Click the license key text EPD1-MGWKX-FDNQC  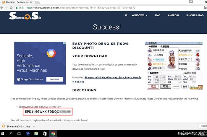point(42,112)
